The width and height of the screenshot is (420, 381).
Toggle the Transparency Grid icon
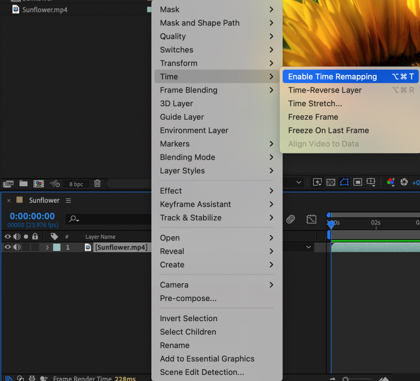(330, 182)
